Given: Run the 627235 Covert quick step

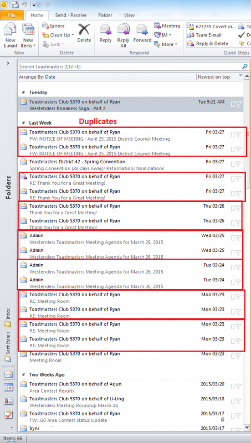Looking at the screenshot, I should (212, 27).
